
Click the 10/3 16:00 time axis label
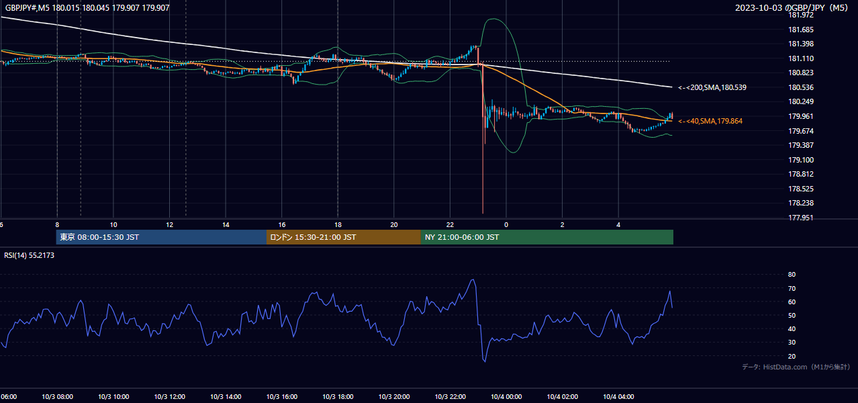coord(282,397)
